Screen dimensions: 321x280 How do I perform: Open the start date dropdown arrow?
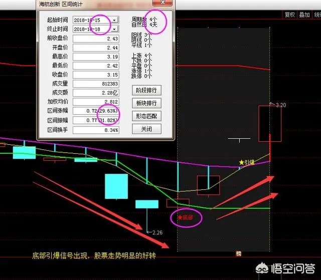tap(114, 20)
